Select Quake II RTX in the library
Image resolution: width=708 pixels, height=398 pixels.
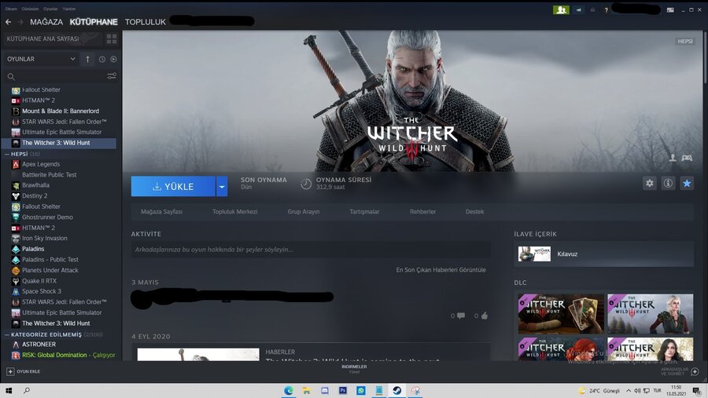(x=39, y=281)
